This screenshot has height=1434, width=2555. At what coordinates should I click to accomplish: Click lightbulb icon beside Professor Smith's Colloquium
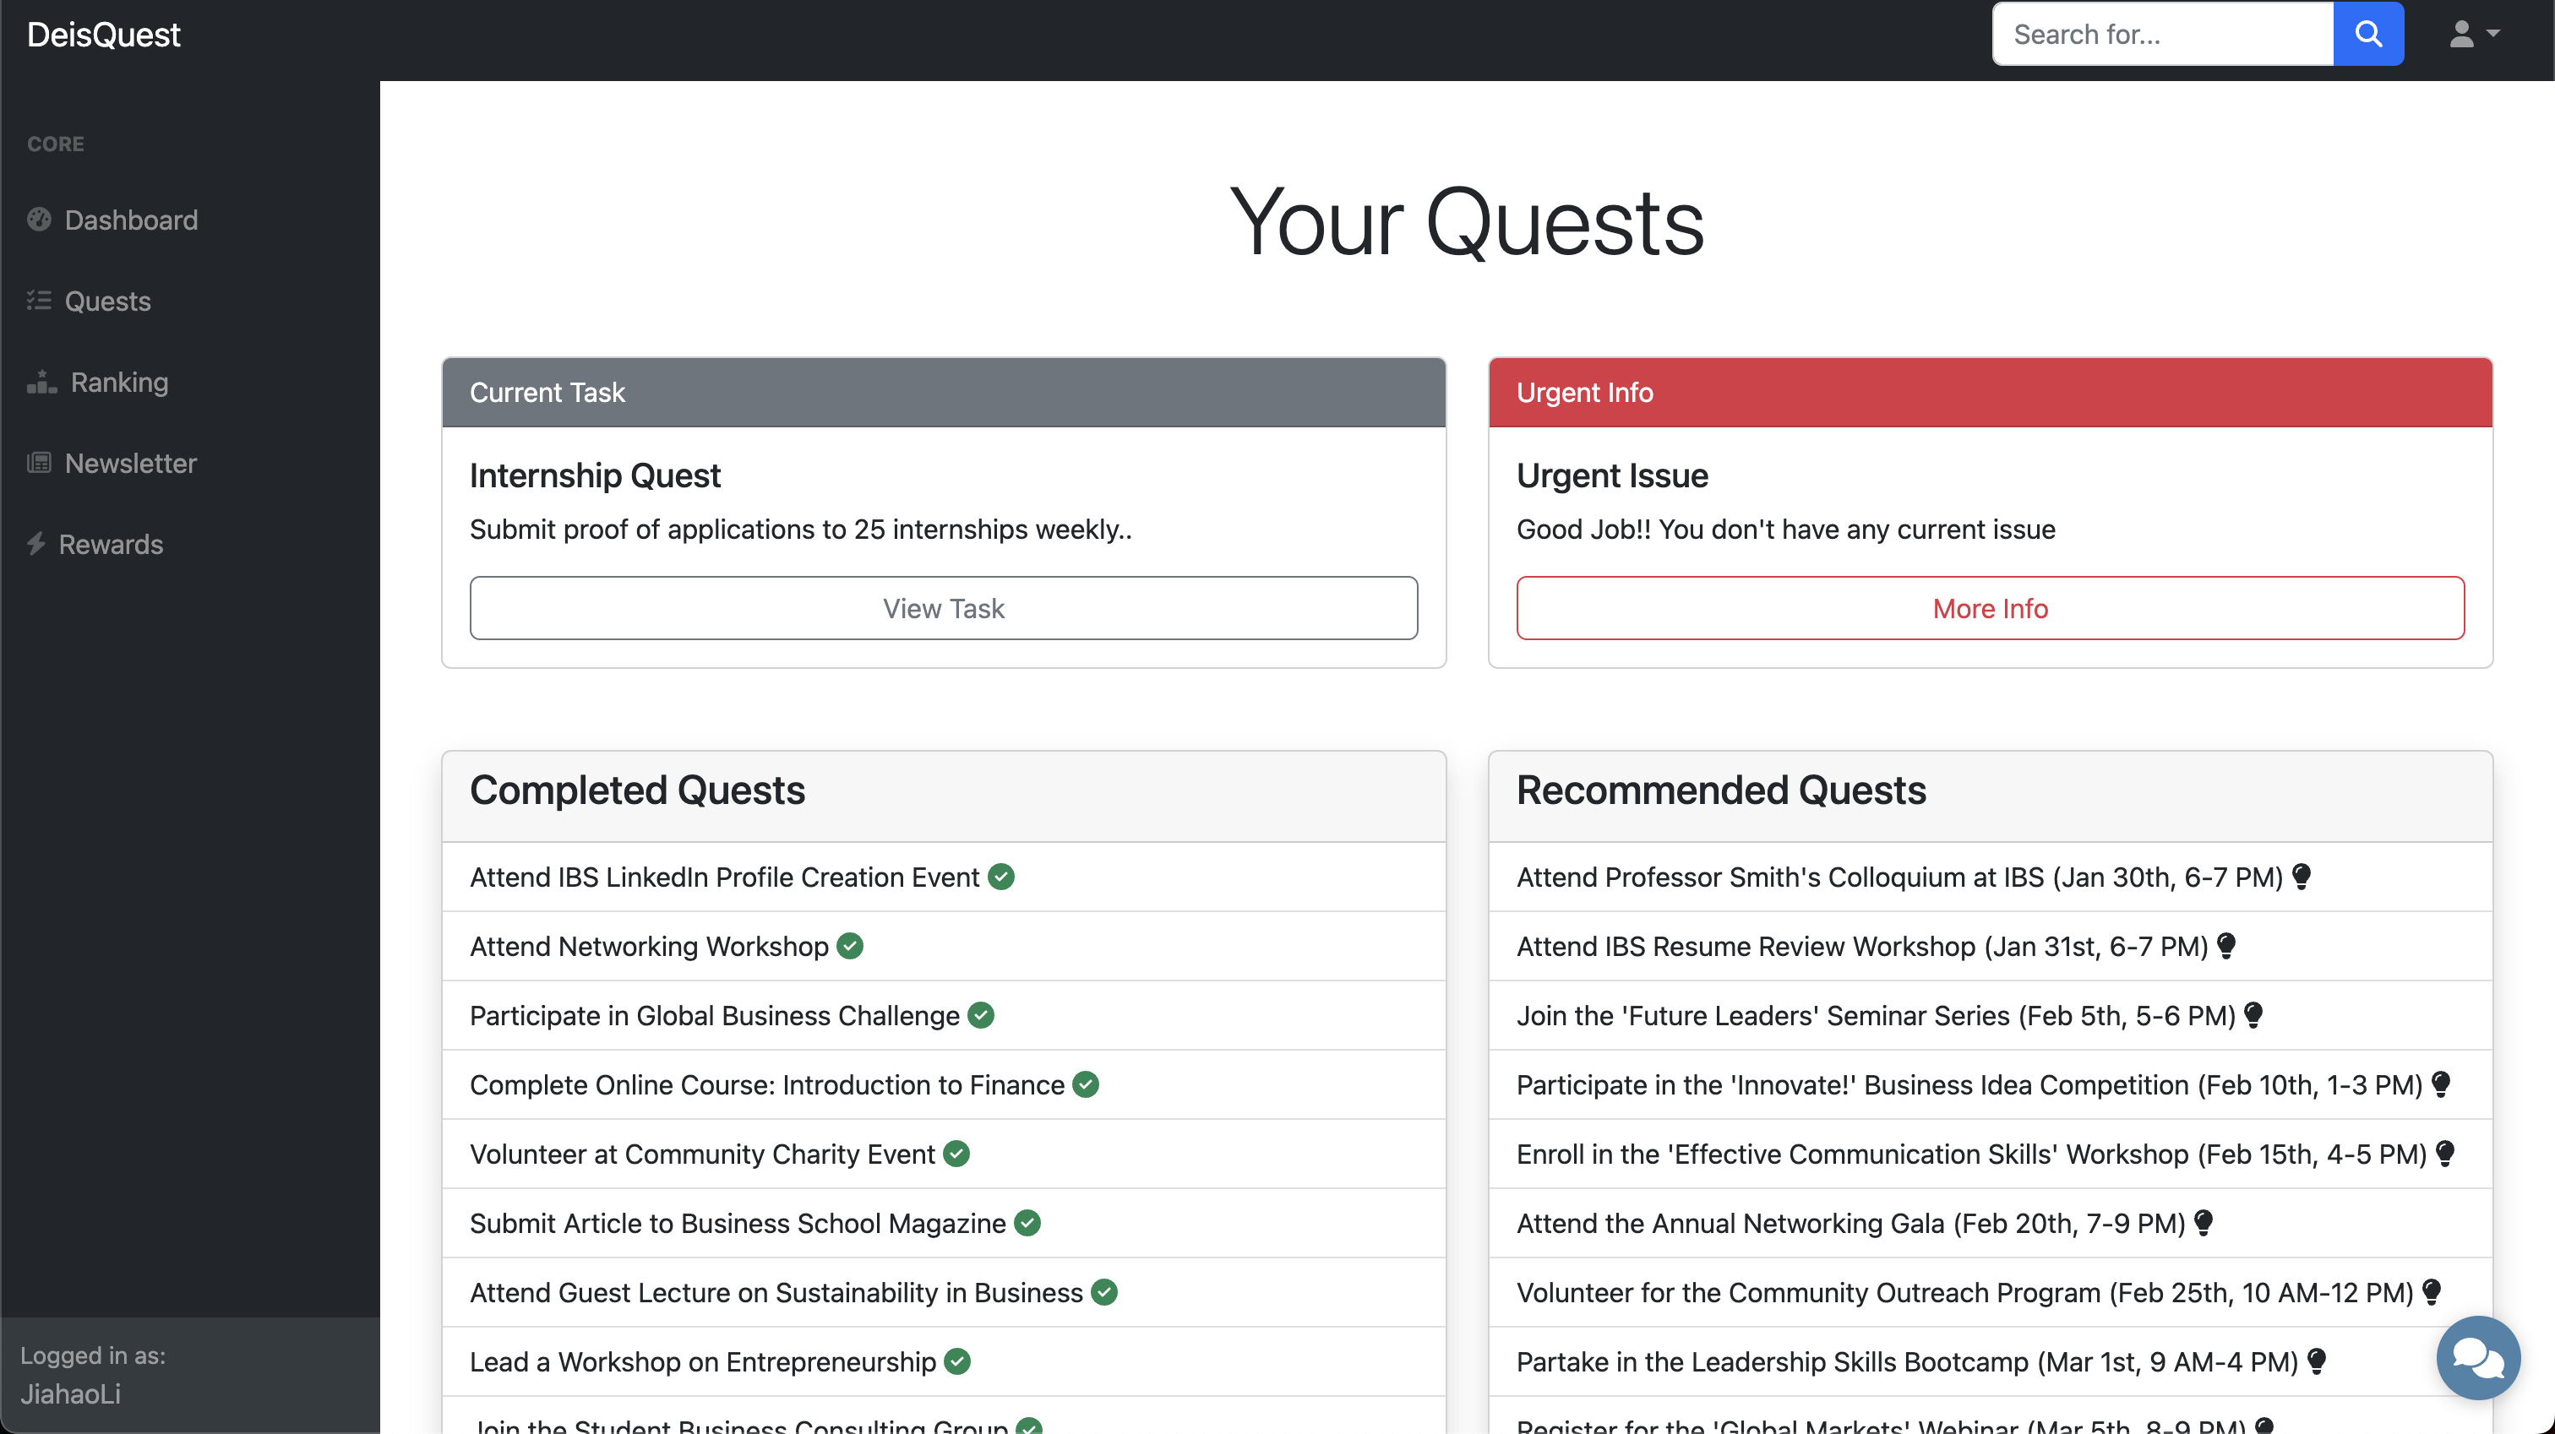2302,876
